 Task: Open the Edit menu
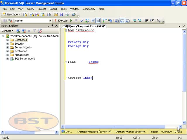coord(12,9)
